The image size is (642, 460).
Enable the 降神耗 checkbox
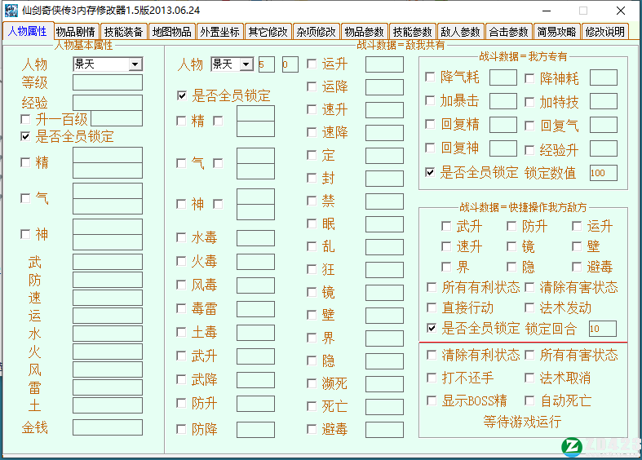click(529, 78)
